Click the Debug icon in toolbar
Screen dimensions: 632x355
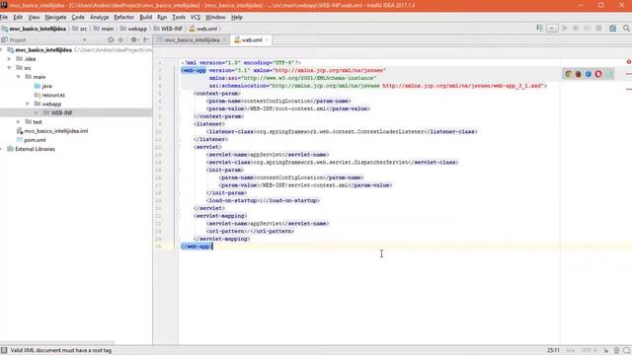click(576, 29)
